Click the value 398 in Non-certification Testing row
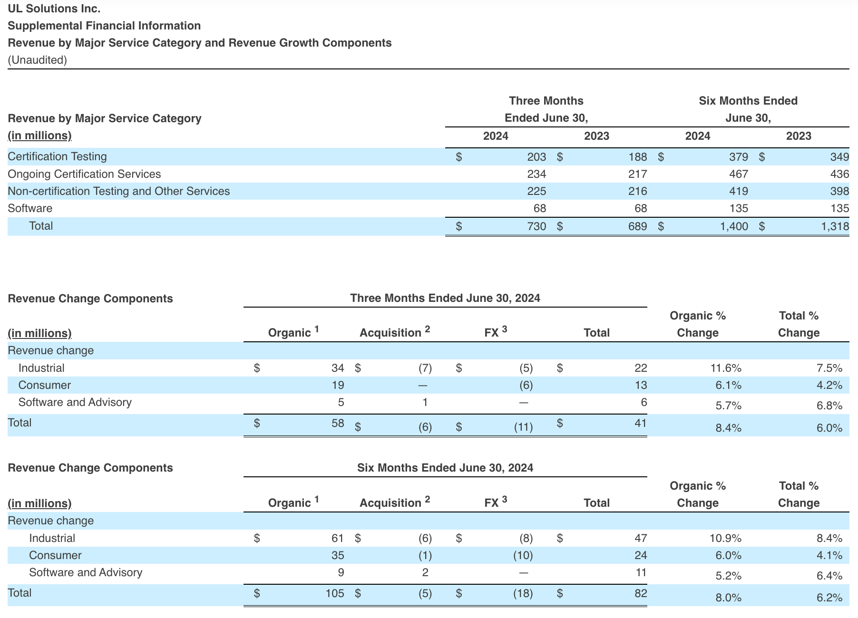This screenshot has width=858, height=618. [x=839, y=191]
